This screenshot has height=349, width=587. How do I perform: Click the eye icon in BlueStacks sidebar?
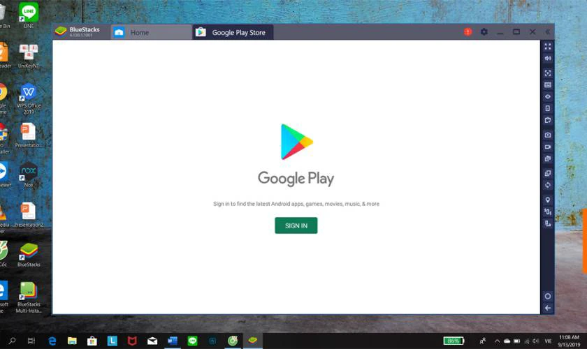pyautogui.click(x=548, y=96)
